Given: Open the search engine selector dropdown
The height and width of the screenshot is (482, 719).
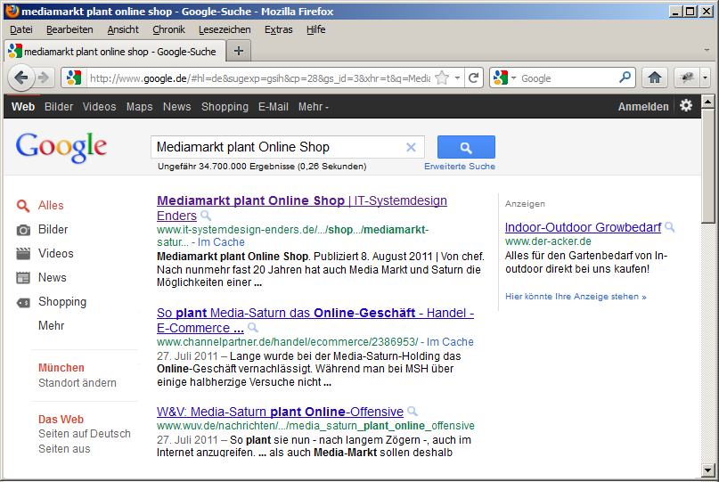Looking at the screenshot, I should [x=513, y=78].
